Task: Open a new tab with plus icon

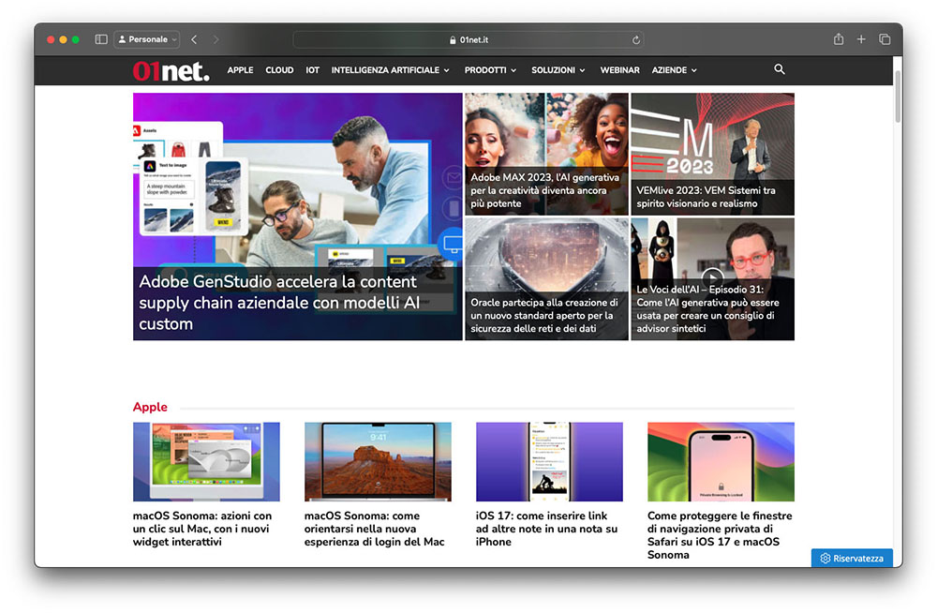Action: click(x=861, y=39)
